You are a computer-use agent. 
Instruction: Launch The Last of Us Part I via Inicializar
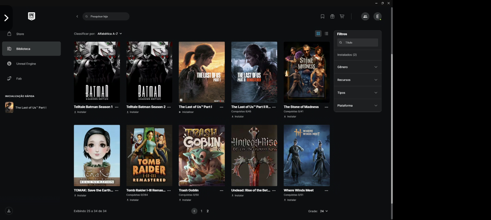[x=186, y=112]
